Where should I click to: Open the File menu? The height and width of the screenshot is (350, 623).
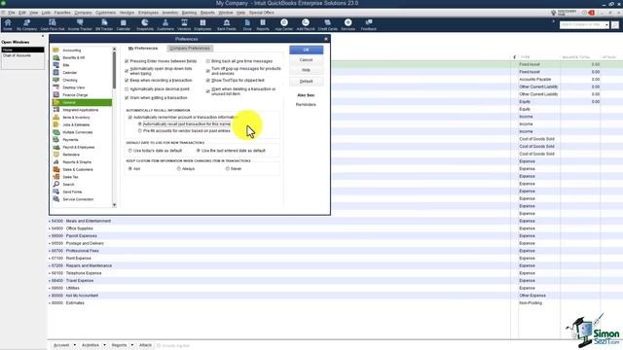[12, 13]
